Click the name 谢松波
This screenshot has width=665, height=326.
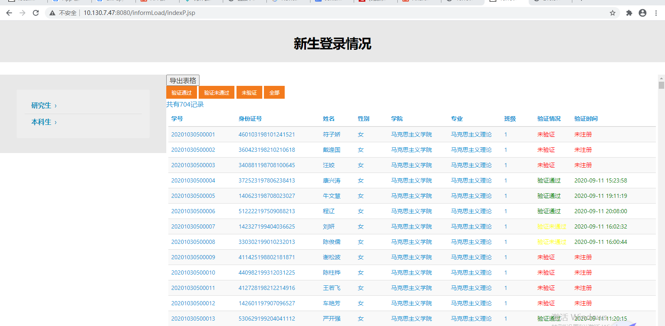click(x=332, y=257)
